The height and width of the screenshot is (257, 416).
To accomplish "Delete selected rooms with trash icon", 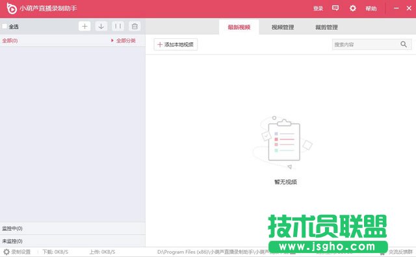I will 135,26.
